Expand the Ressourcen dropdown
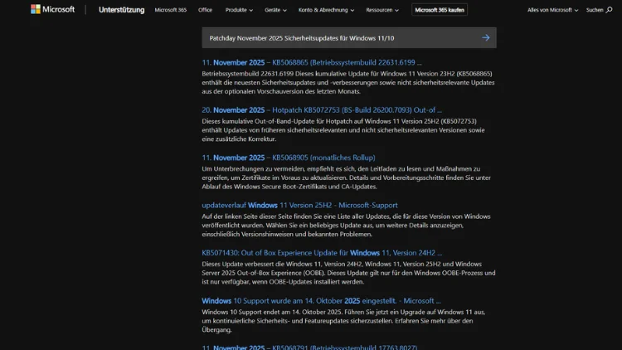This screenshot has height=350, width=622. [382, 10]
